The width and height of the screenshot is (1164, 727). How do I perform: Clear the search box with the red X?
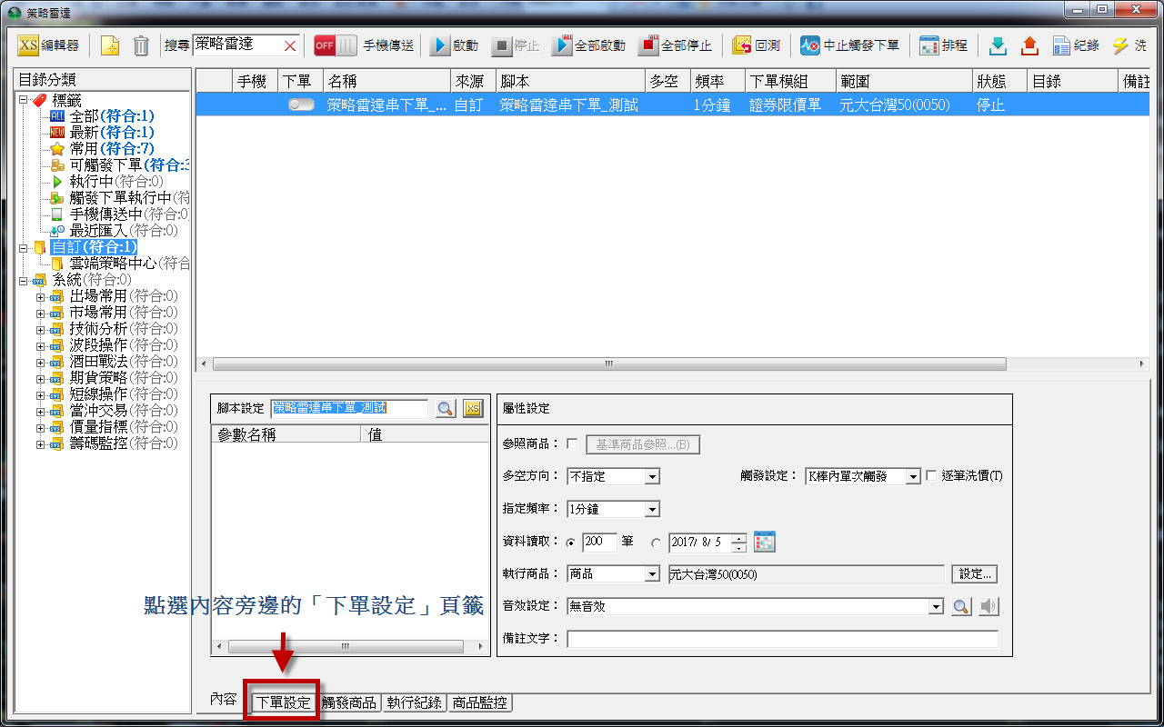290,45
